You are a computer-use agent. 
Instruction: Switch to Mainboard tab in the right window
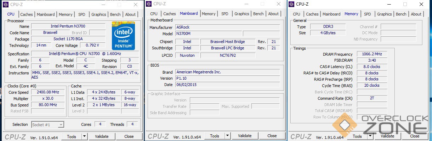point(332,14)
